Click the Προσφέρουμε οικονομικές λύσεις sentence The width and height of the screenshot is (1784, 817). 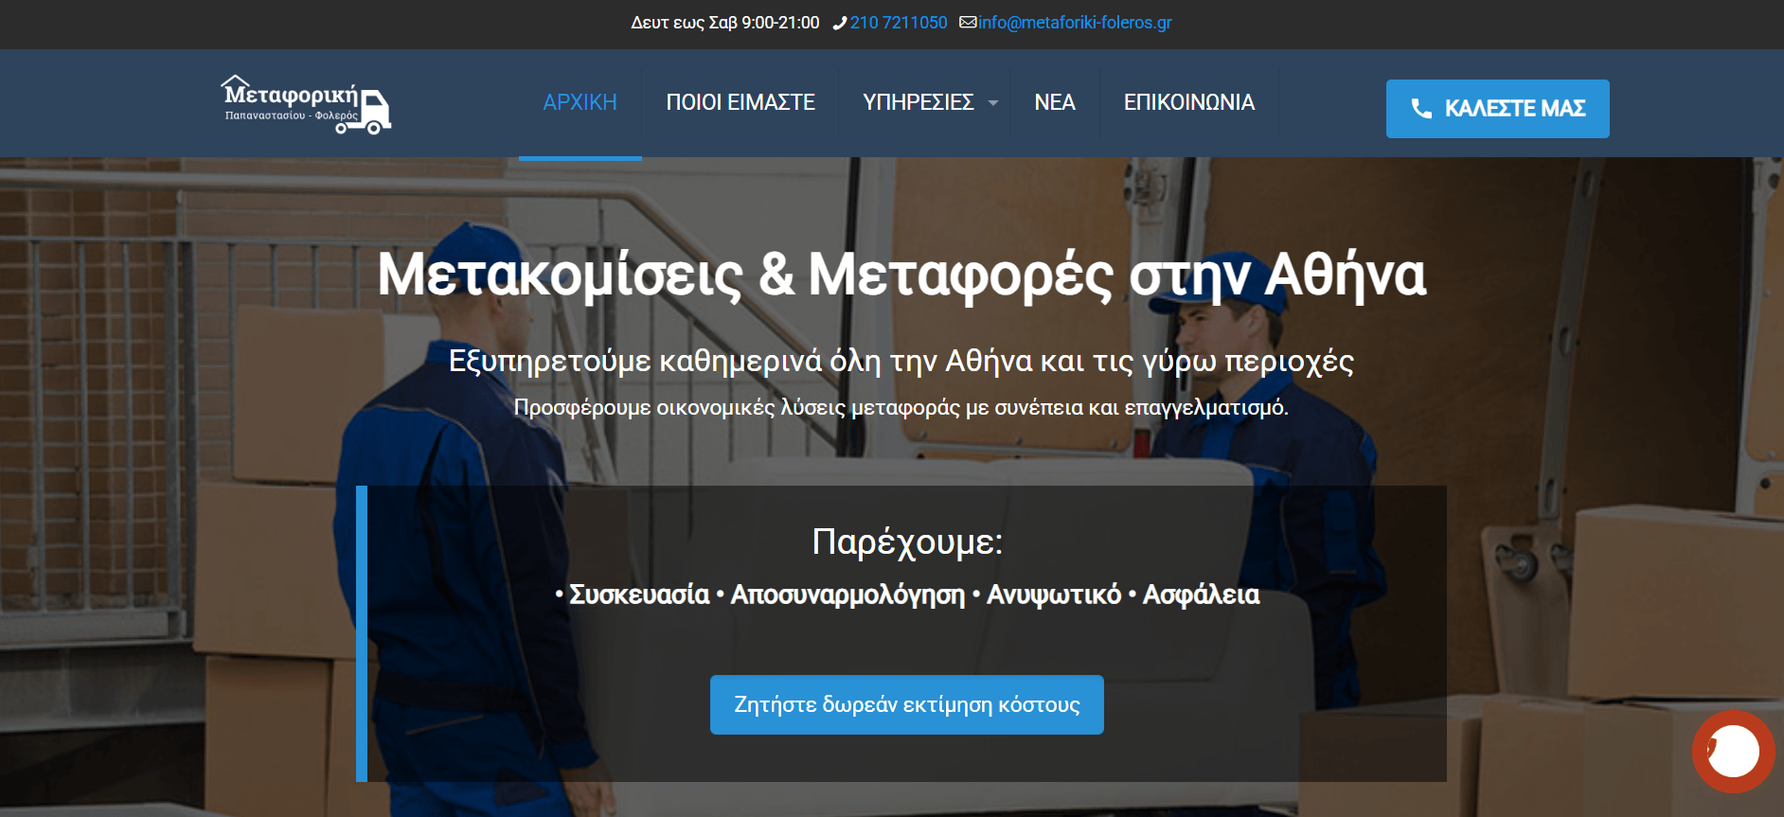tap(901, 408)
